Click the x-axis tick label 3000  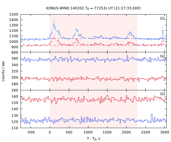(x=165, y=132)
